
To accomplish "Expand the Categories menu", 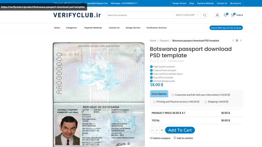I will 72,28.
